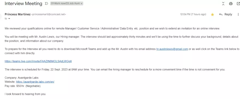Click the Company: Avantgarde Labs line
Screen dimensions: 240x99
click(22, 78)
